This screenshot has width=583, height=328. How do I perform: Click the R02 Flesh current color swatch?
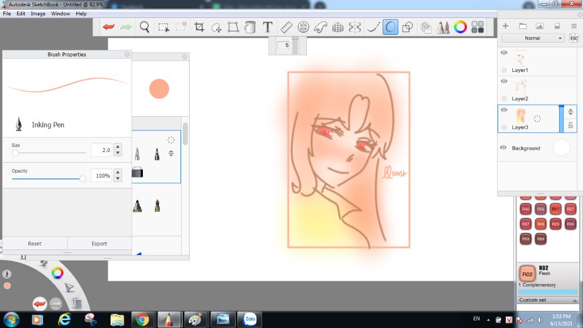click(527, 274)
